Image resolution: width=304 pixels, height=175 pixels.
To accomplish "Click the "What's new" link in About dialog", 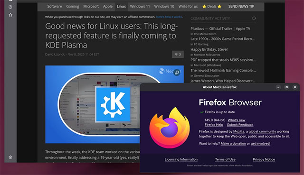I will click(x=237, y=120).
